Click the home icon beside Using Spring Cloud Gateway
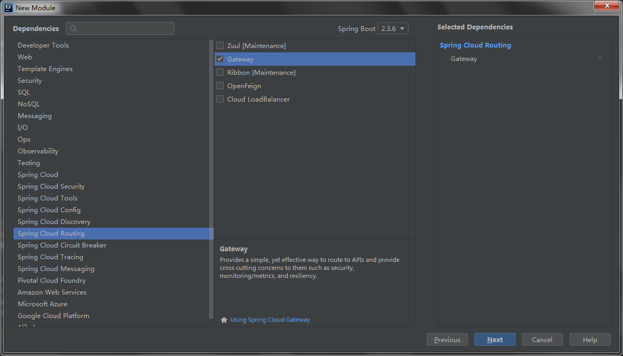The width and height of the screenshot is (623, 356). 224,320
